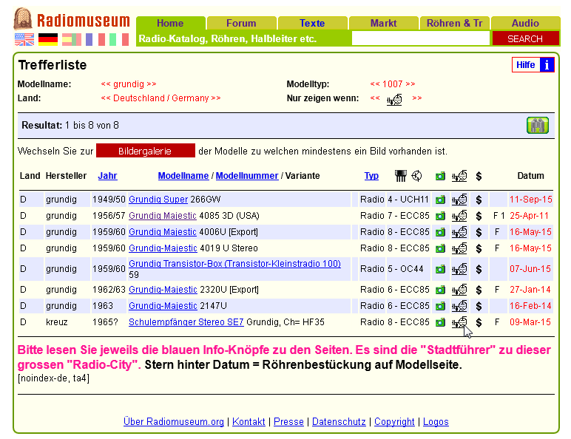The image size is (571, 439).
Task: Open photo icon for Grundig Super 266GW
Action: coord(440,200)
